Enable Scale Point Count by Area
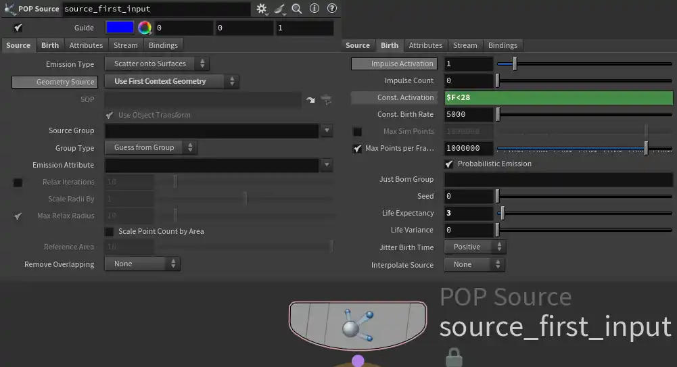This screenshot has height=367, width=677. point(110,231)
